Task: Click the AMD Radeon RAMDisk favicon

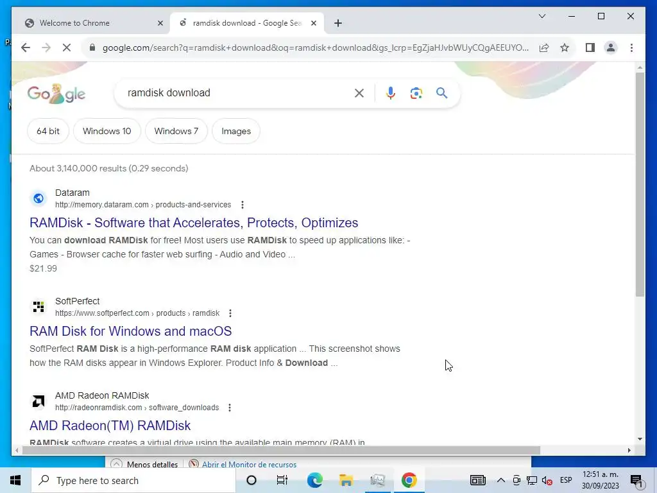Action: click(x=38, y=401)
